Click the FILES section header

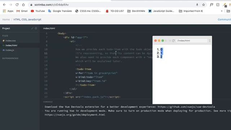pos(5,36)
